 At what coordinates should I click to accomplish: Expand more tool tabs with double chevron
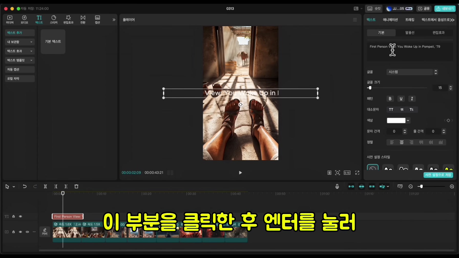coord(114,20)
